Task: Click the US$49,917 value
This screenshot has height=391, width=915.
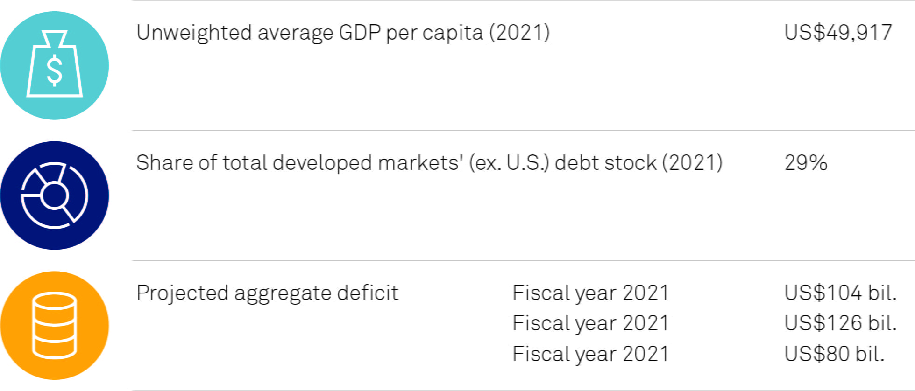Action: 838,33
